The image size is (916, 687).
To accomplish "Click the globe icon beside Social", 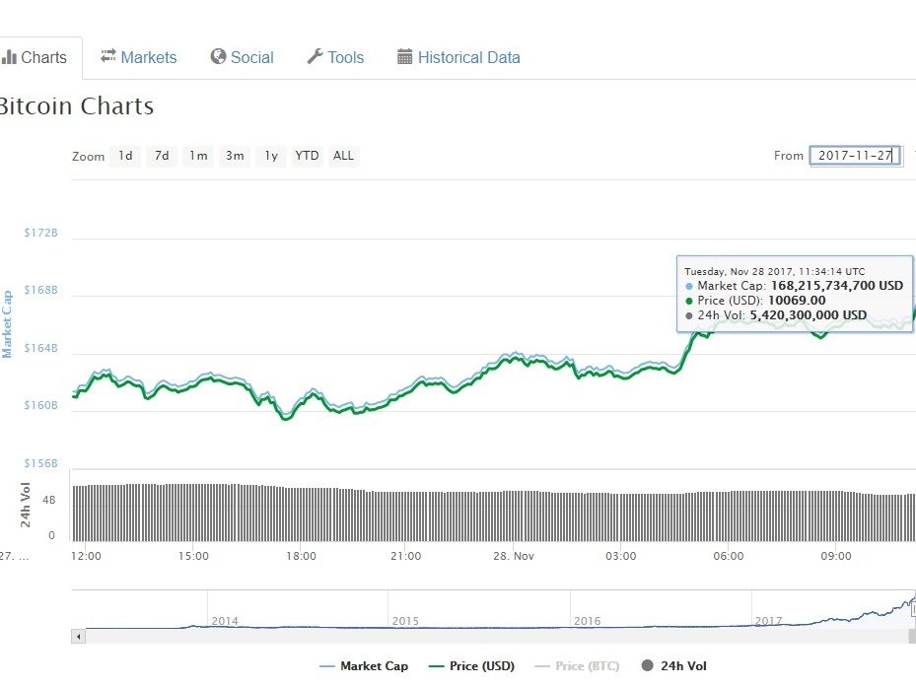I will coord(218,56).
